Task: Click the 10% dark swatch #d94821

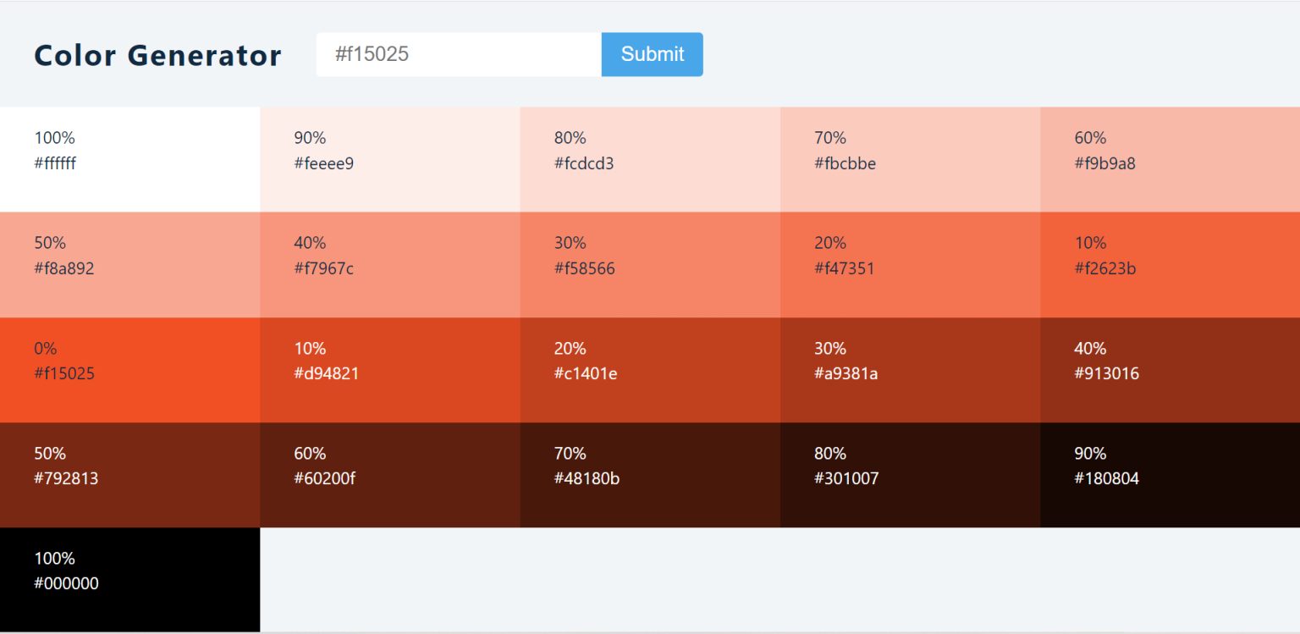Action: 389,368
